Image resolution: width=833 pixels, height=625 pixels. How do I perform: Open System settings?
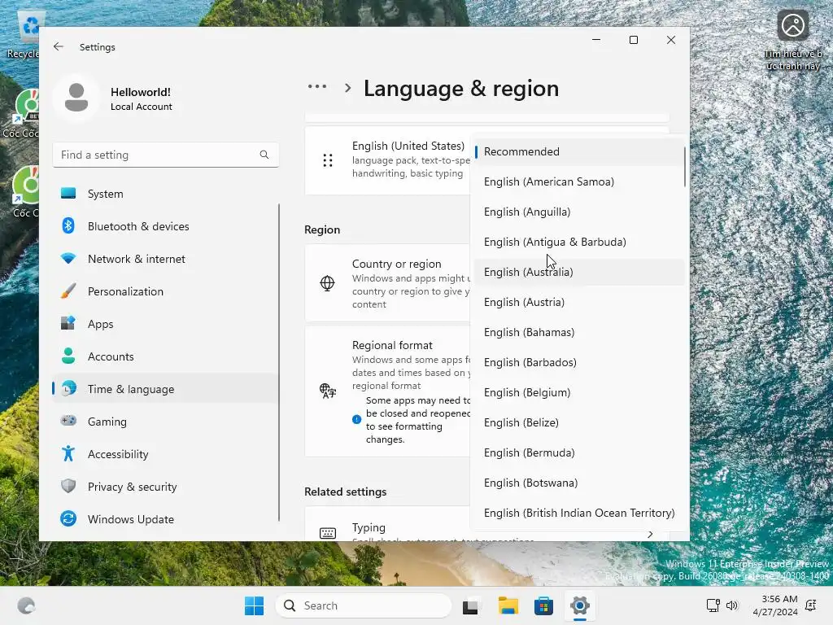(x=165, y=194)
